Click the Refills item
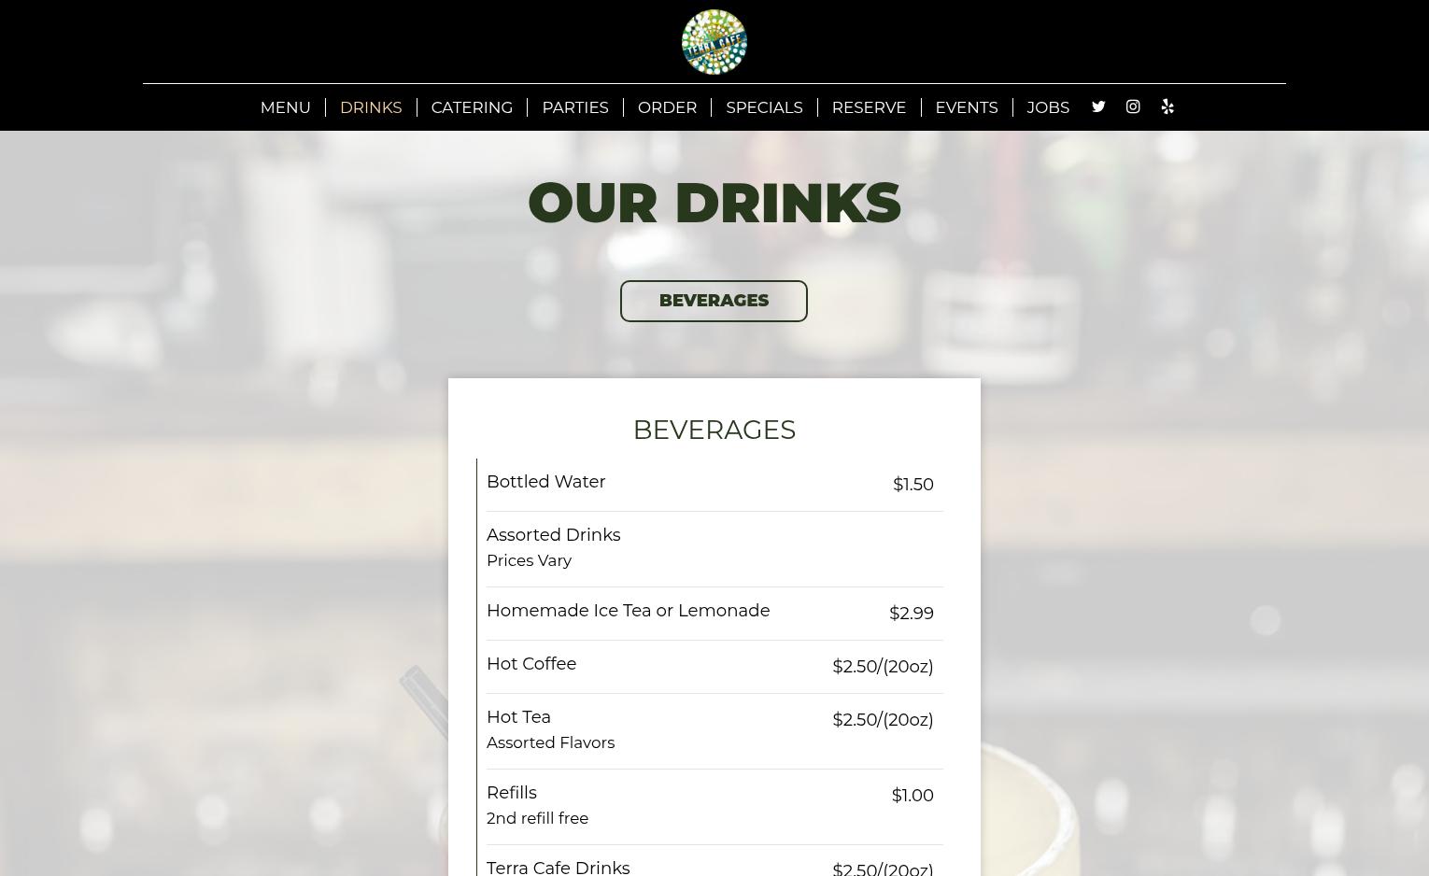 click(714, 807)
